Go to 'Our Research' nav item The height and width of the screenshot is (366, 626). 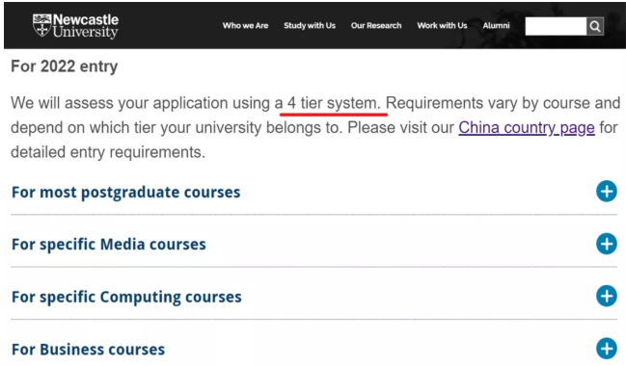click(376, 25)
